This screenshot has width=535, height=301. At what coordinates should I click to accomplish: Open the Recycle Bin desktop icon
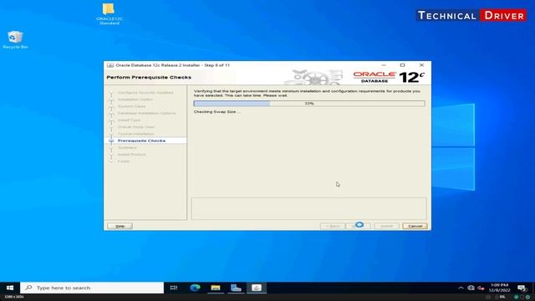(15, 40)
